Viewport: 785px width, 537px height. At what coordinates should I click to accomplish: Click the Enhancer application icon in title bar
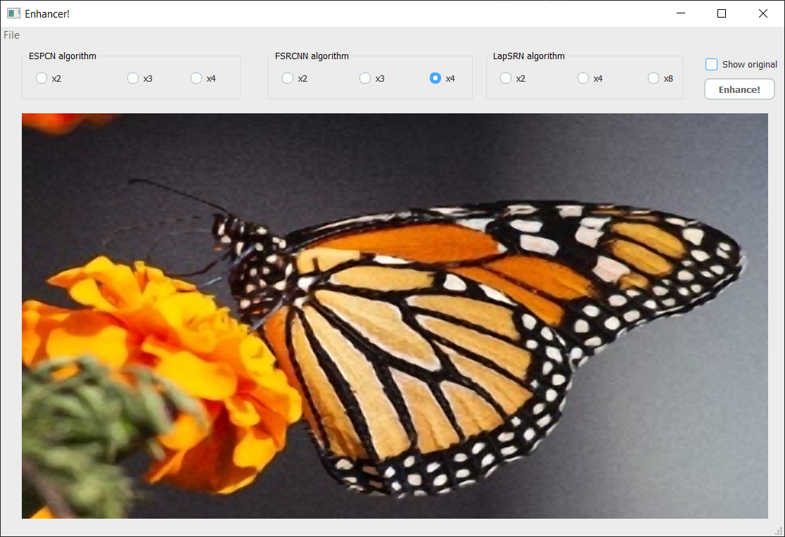tap(13, 13)
